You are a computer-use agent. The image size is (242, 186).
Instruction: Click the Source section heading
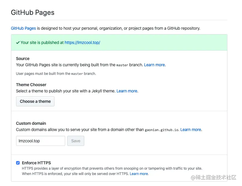coord(23,59)
